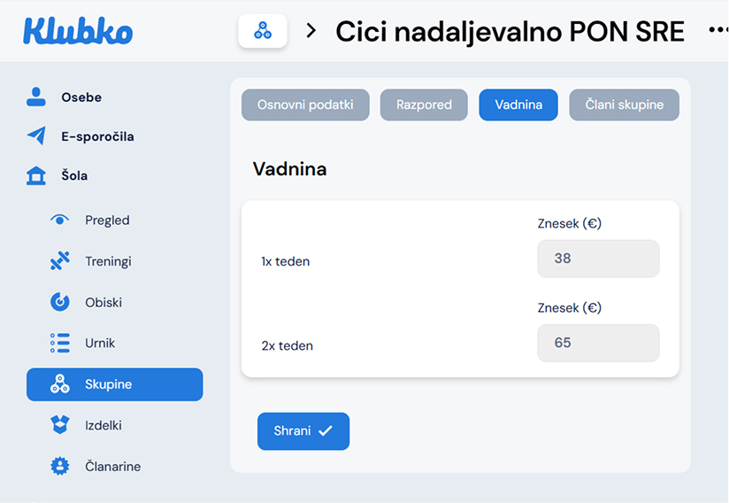This screenshot has height=503, width=729.
Task: Click the Treningi dumbbell icon
Action: tap(59, 261)
